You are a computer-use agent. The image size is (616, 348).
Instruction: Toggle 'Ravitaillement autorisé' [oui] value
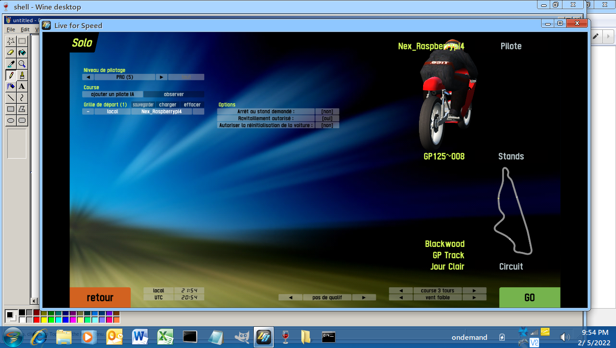point(327,118)
